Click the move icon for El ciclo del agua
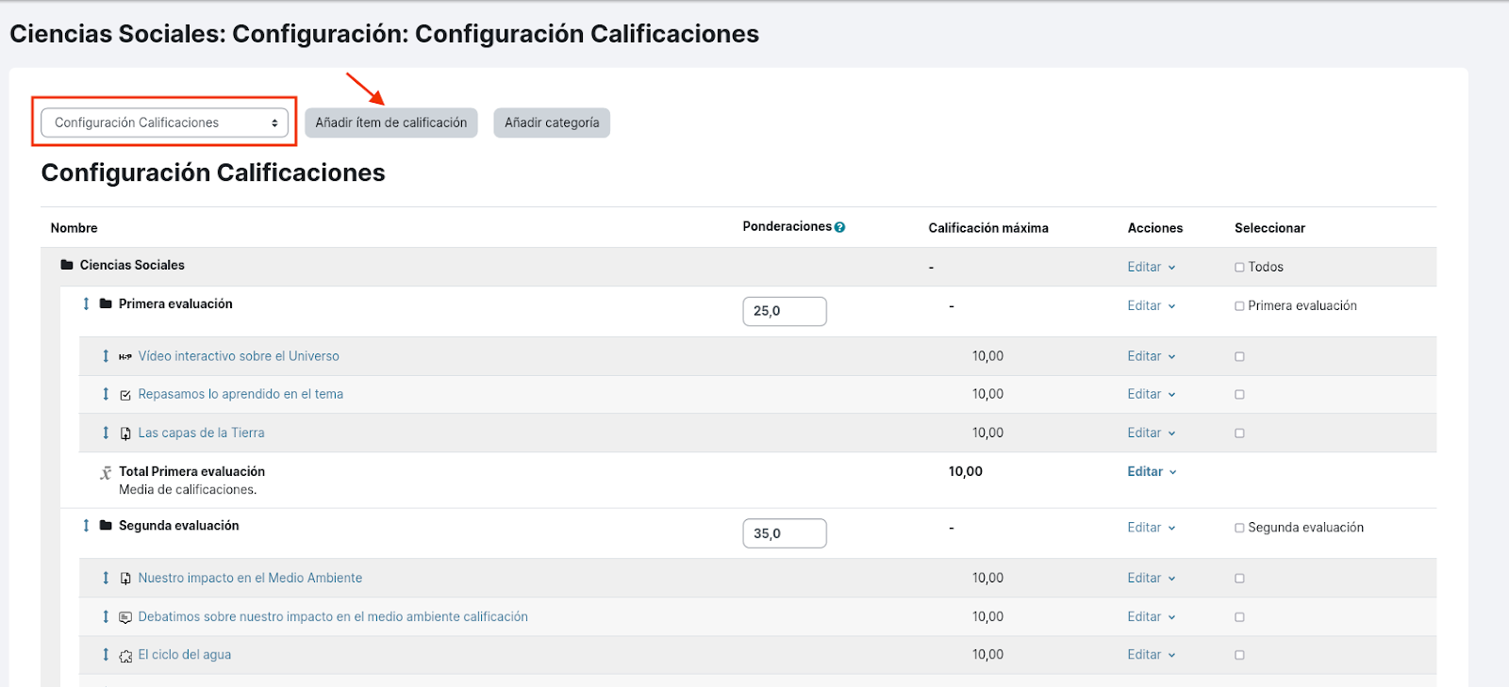1509x687 pixels. point(106,654)
